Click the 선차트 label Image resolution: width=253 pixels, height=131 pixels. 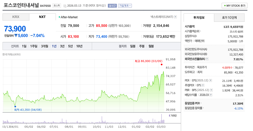coord(15,46)
